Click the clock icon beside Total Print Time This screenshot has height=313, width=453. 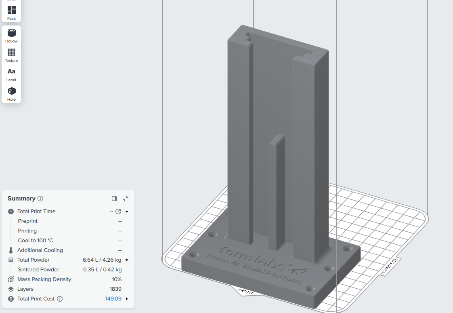tap(11, 211)
